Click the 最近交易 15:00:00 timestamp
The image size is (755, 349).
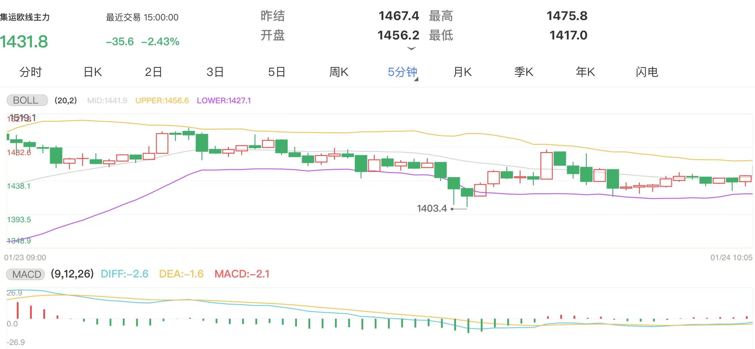[142, 17]
